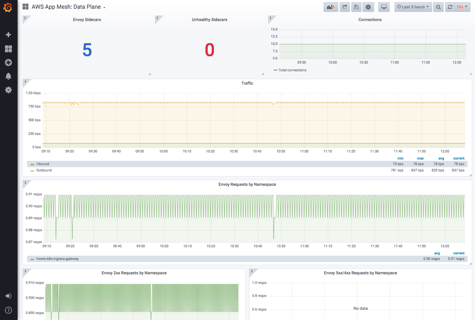The height and width of the screenshot is (320, 475).
Task: Open the Create plus menu in sidebar
Action: (x=8, y=34)
